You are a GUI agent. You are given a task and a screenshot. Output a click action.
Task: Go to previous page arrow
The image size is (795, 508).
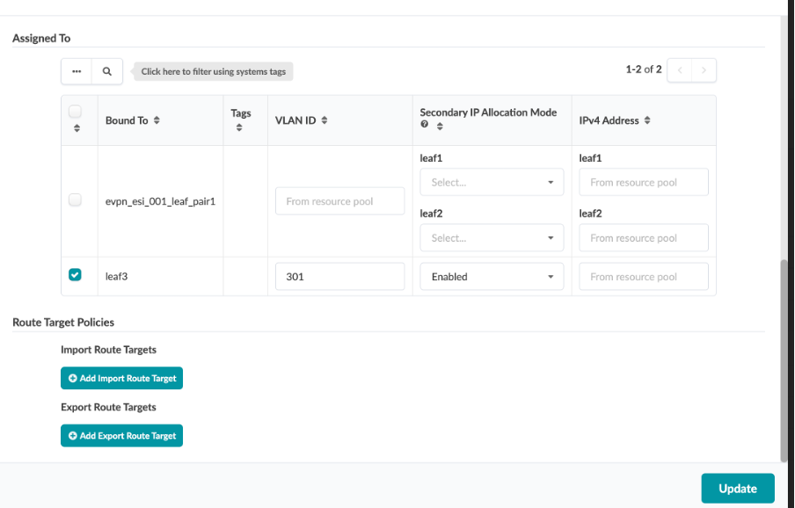tap(680, 70)
